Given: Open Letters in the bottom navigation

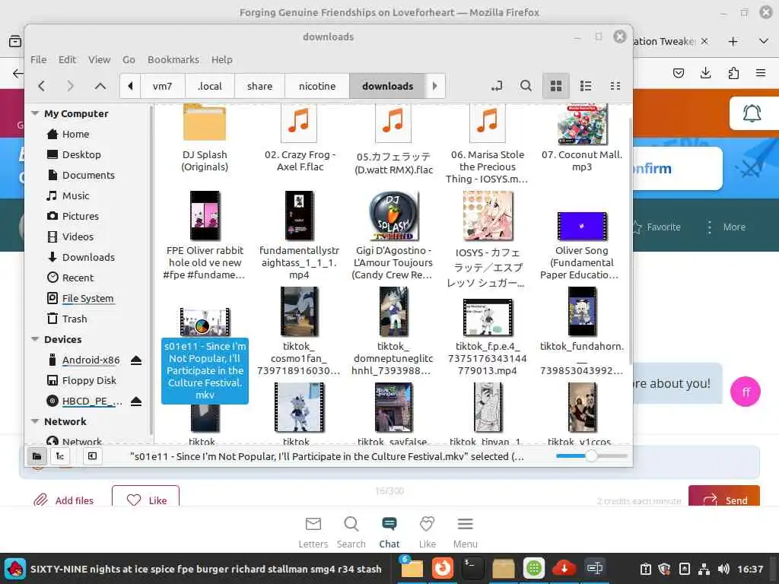Looking at the screenshot, I should [313, 532].
